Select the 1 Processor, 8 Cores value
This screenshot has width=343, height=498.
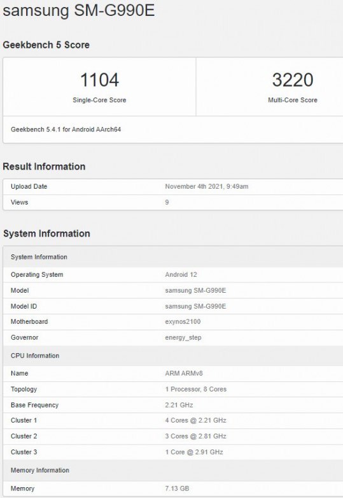click(196, 390)
